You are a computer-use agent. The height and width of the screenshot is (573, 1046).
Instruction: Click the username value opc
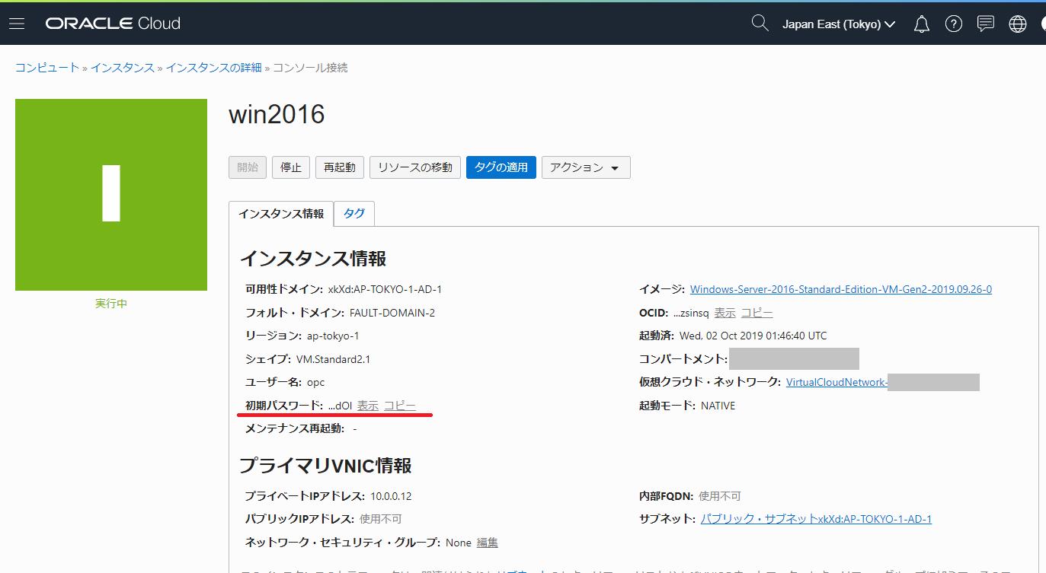(316, 382)
